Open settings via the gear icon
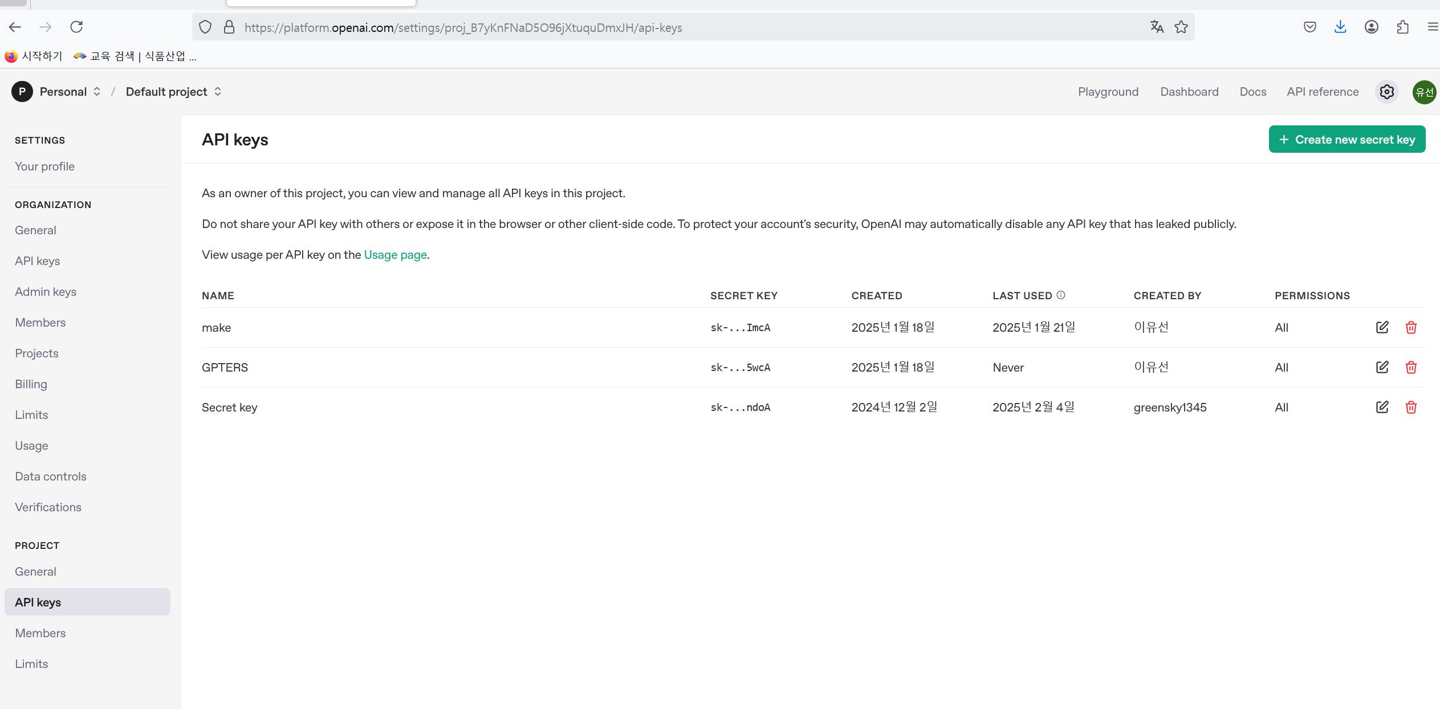This screenshot has width=1440, height=709. click(1387, 92)
